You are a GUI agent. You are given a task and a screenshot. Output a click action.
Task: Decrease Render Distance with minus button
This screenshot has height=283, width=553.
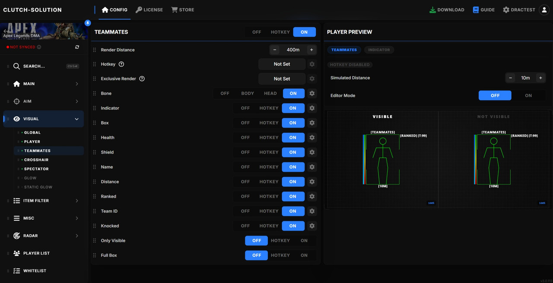click(x=275, y=50)
